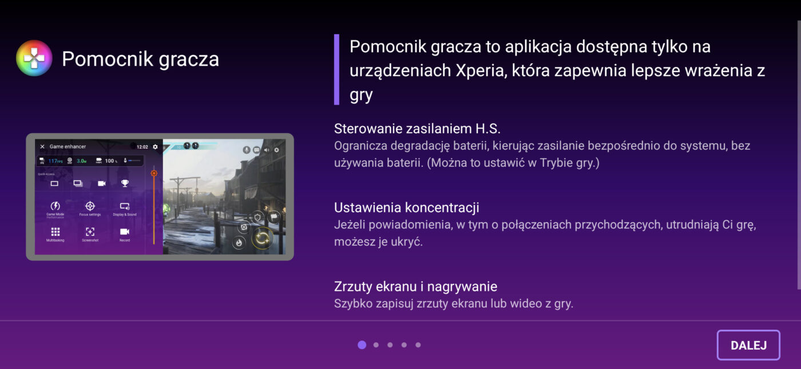Open Display & Sound icon in preview

[125, 206]
